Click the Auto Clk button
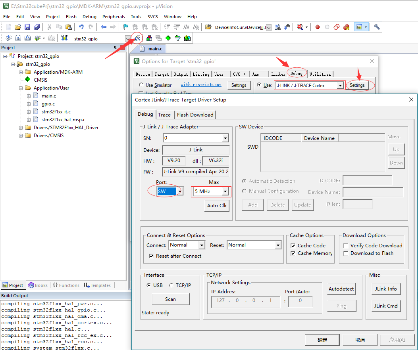Screen dimensions: 418x350 (x=217, y=205)
